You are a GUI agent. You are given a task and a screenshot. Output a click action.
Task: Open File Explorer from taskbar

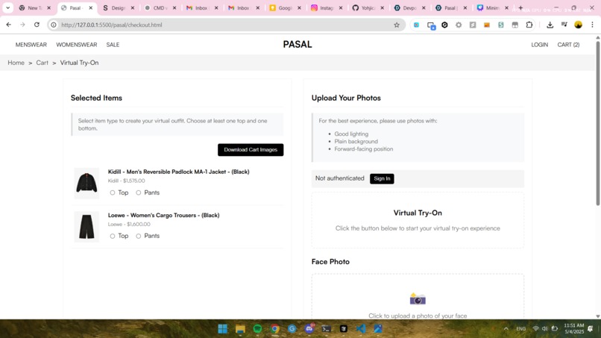[x=240, y=329]
